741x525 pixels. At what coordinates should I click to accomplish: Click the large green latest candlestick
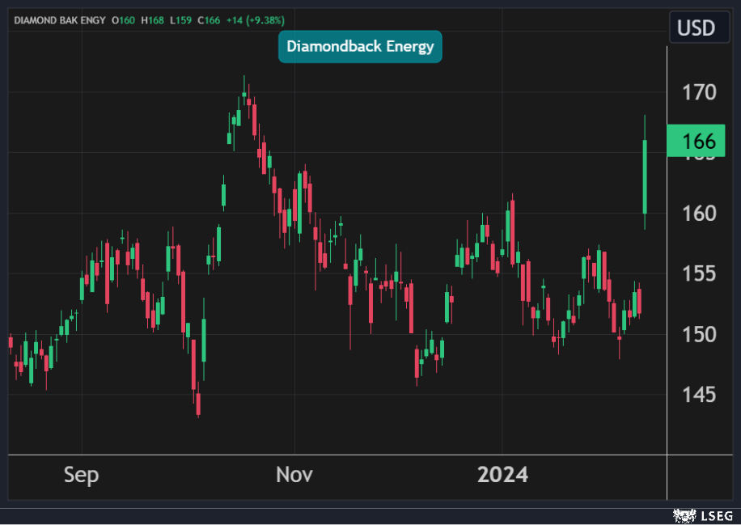pyautogui.click(x=645, y=176)
